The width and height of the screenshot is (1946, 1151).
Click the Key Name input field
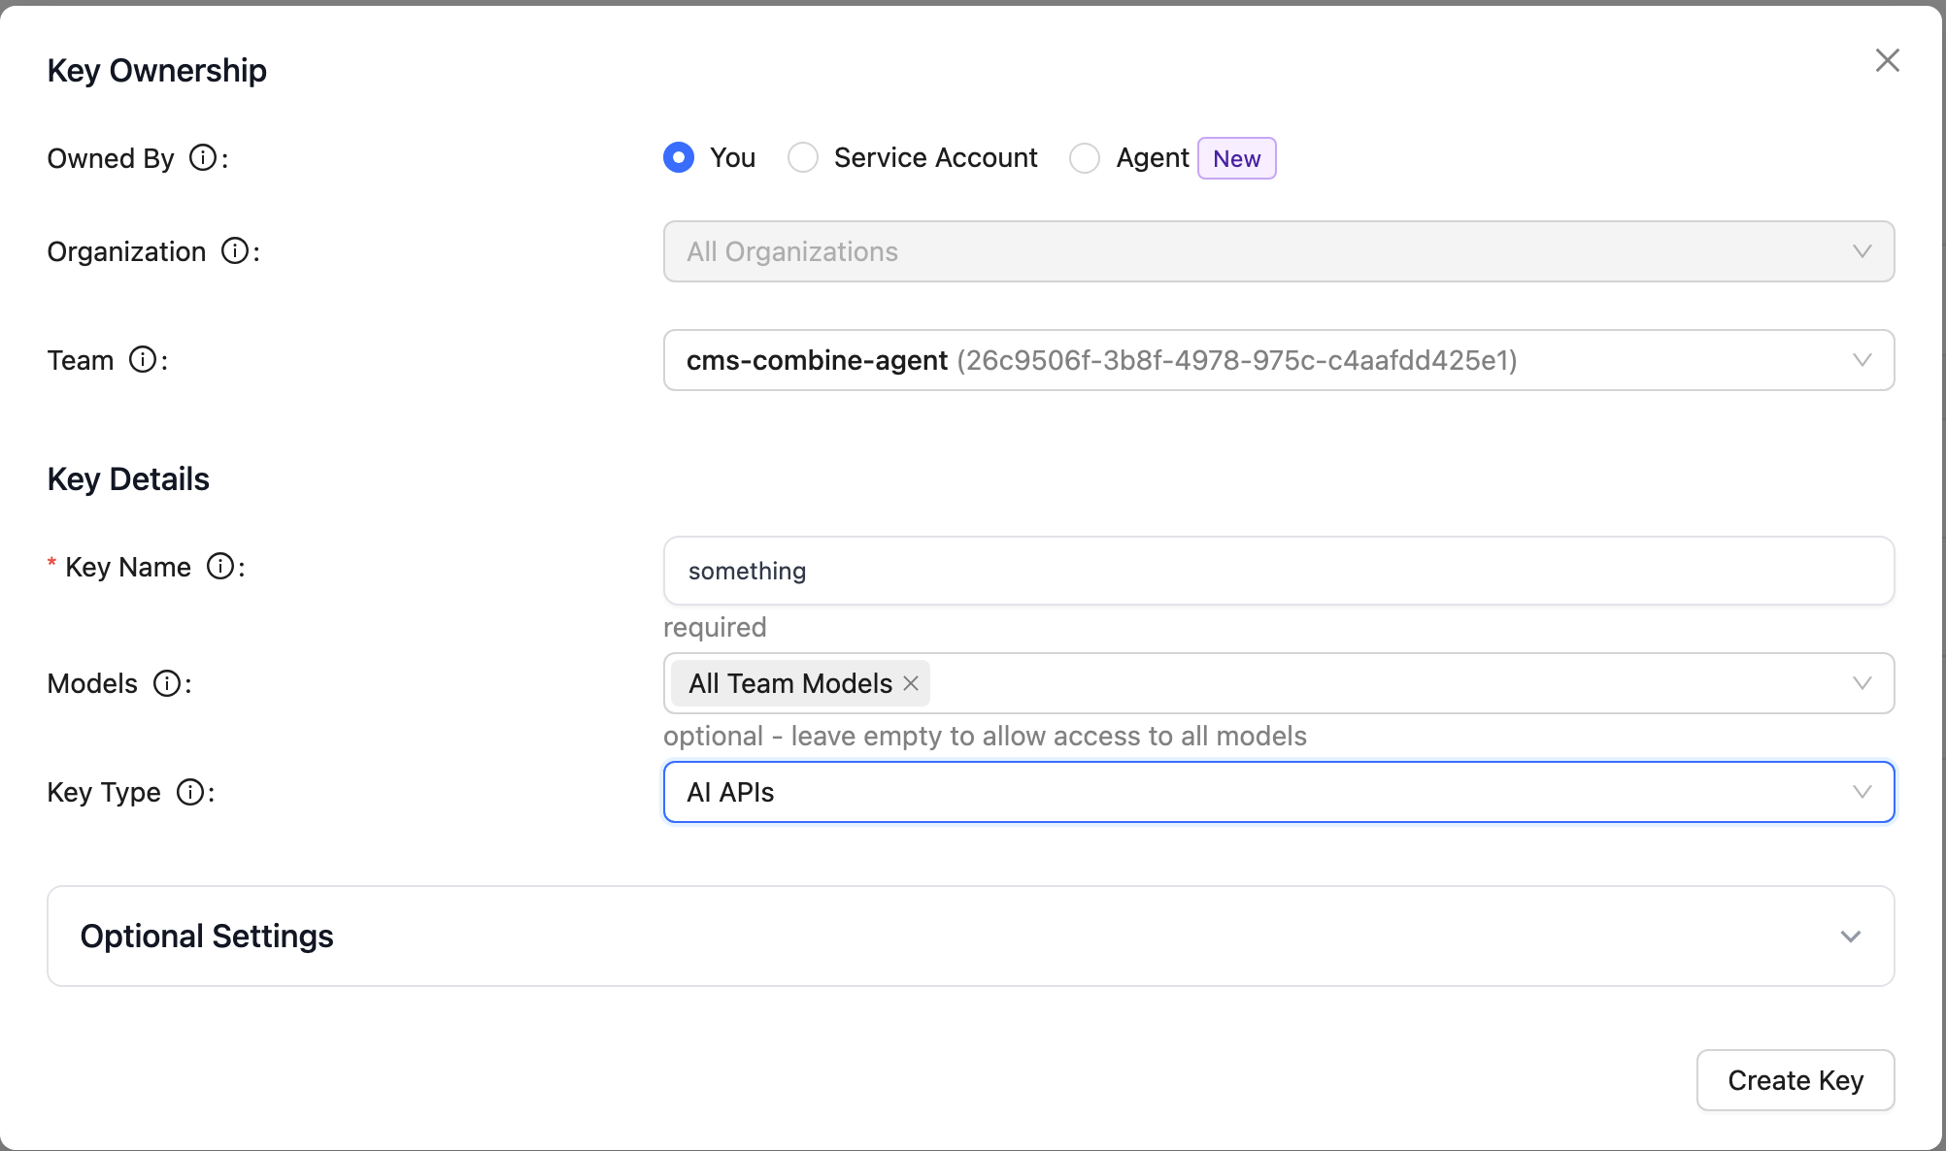tap(1279, 571)
